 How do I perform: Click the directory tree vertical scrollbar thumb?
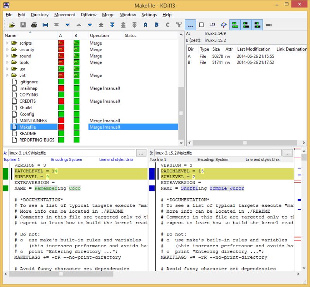pos(181,113)
